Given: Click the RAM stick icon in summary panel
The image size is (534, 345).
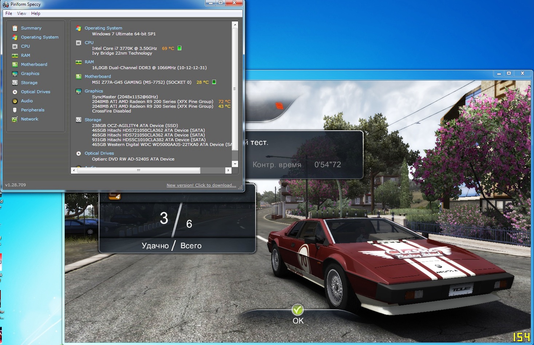Looking at the screenshot, I should pyautogui.click(x=79, y=62).
